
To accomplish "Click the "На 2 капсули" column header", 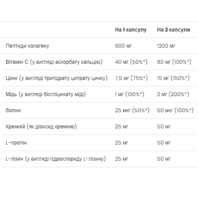I will 173,30.
